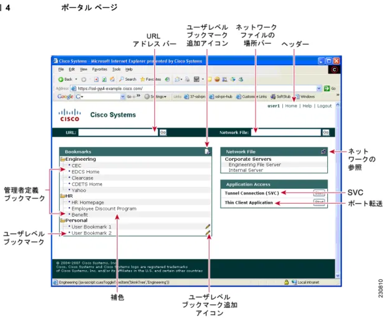Image resolution: width=385 pixels, height=321 pixels.
Task: Open the EDCS Home bookmark
Action: pyautogui.click(x=85, y=172)
